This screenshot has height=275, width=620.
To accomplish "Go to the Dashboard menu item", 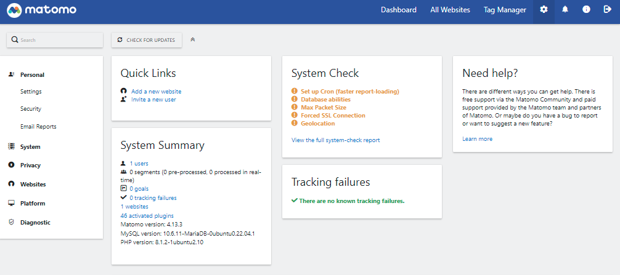I will coord(398,10).
